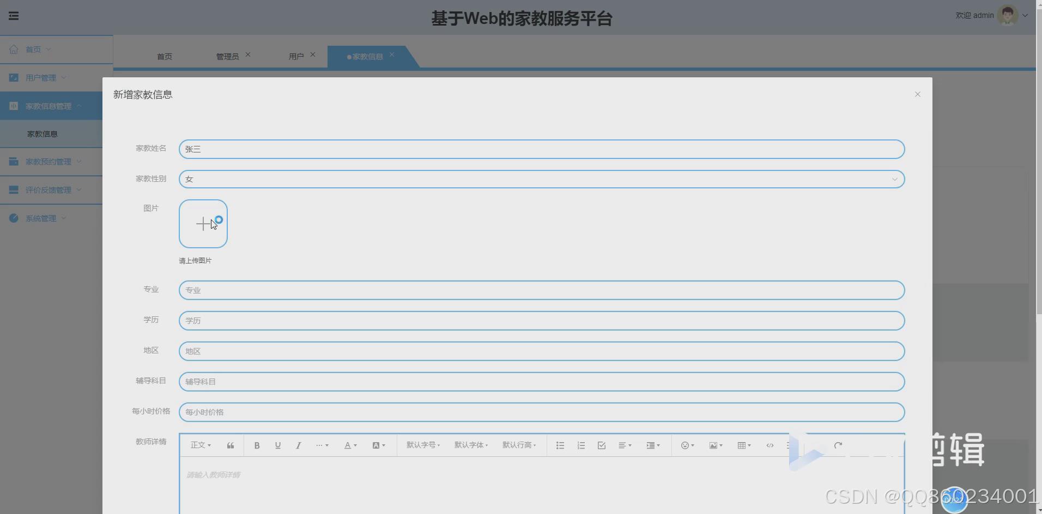Image resolution: width=1042 pixels, height=514 pixels.
Task: Click the redo icon in the editor
Action: pyautogui.click(x=838, y=445)
